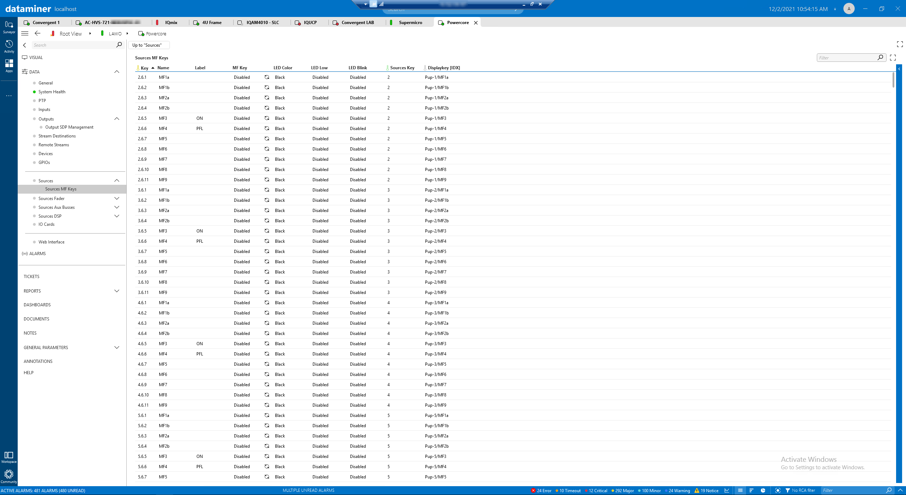Viewport: 906px width, 495px height.
Task: Click the table filter magnifier icon
Action: (x=880, y=58)
